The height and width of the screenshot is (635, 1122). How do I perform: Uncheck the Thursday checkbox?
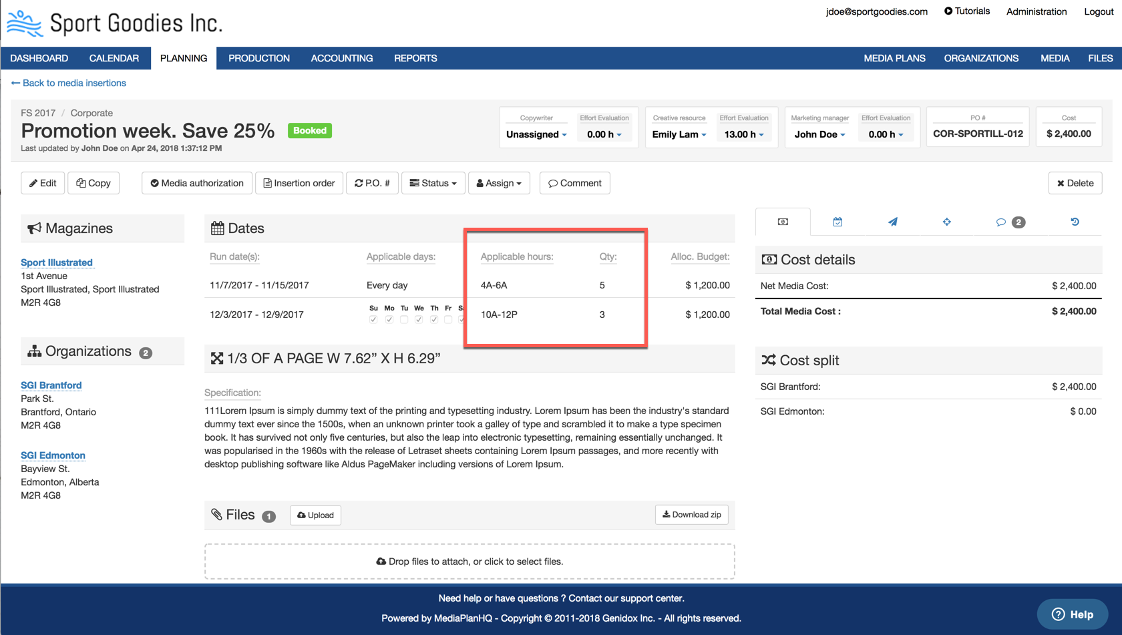(x=434, y=320)
